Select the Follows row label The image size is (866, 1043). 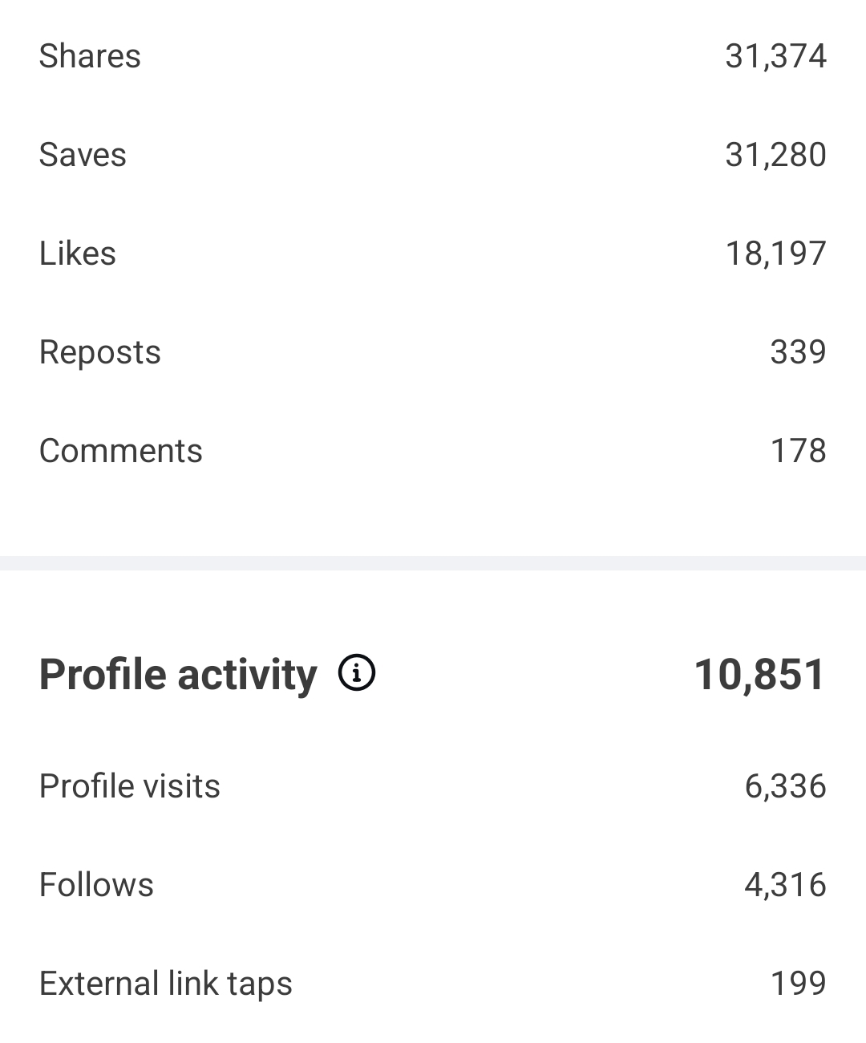tap(96, 885)
